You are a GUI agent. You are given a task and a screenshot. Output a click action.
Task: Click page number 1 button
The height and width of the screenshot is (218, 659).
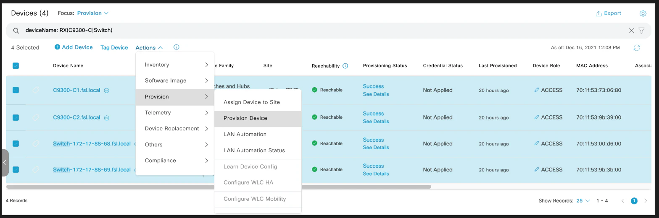tap(634, 201)
